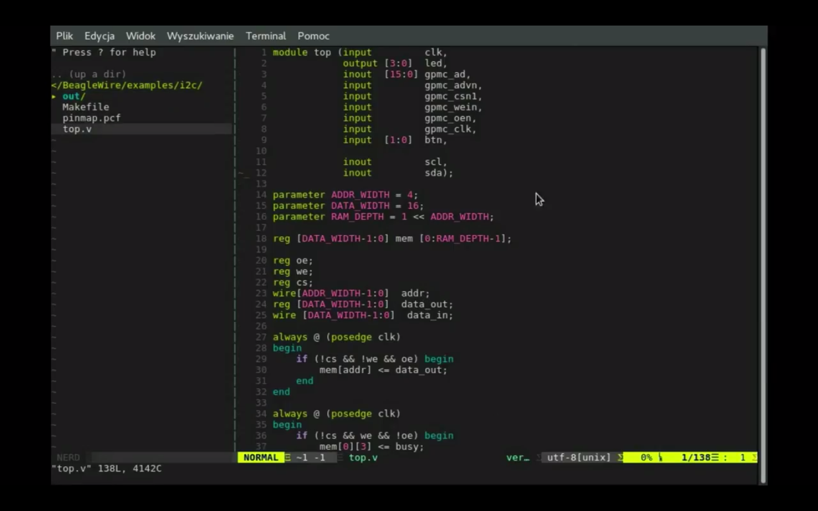Open the Widok menu

click(140, 36)
